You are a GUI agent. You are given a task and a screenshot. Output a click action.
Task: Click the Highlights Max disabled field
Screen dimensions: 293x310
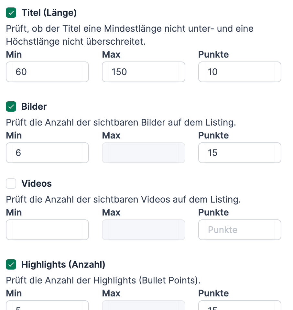click(x=143, y=306)
